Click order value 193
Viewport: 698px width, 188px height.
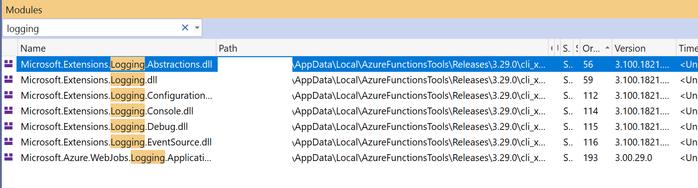(x=590, y=158)
